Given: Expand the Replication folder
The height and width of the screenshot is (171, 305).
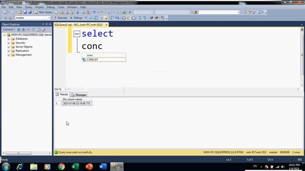Looking at the screenshot, I should tap(9, 51).
